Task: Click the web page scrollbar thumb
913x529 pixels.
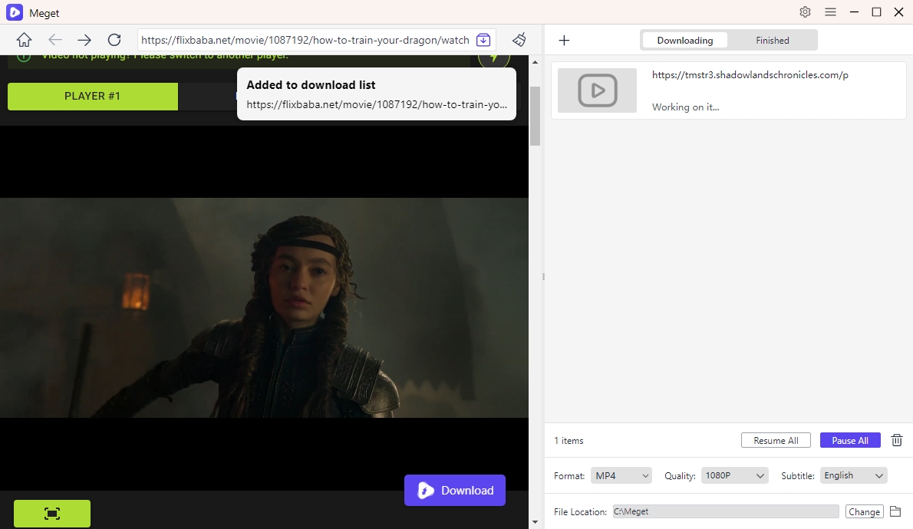Action: coord(535,116)
